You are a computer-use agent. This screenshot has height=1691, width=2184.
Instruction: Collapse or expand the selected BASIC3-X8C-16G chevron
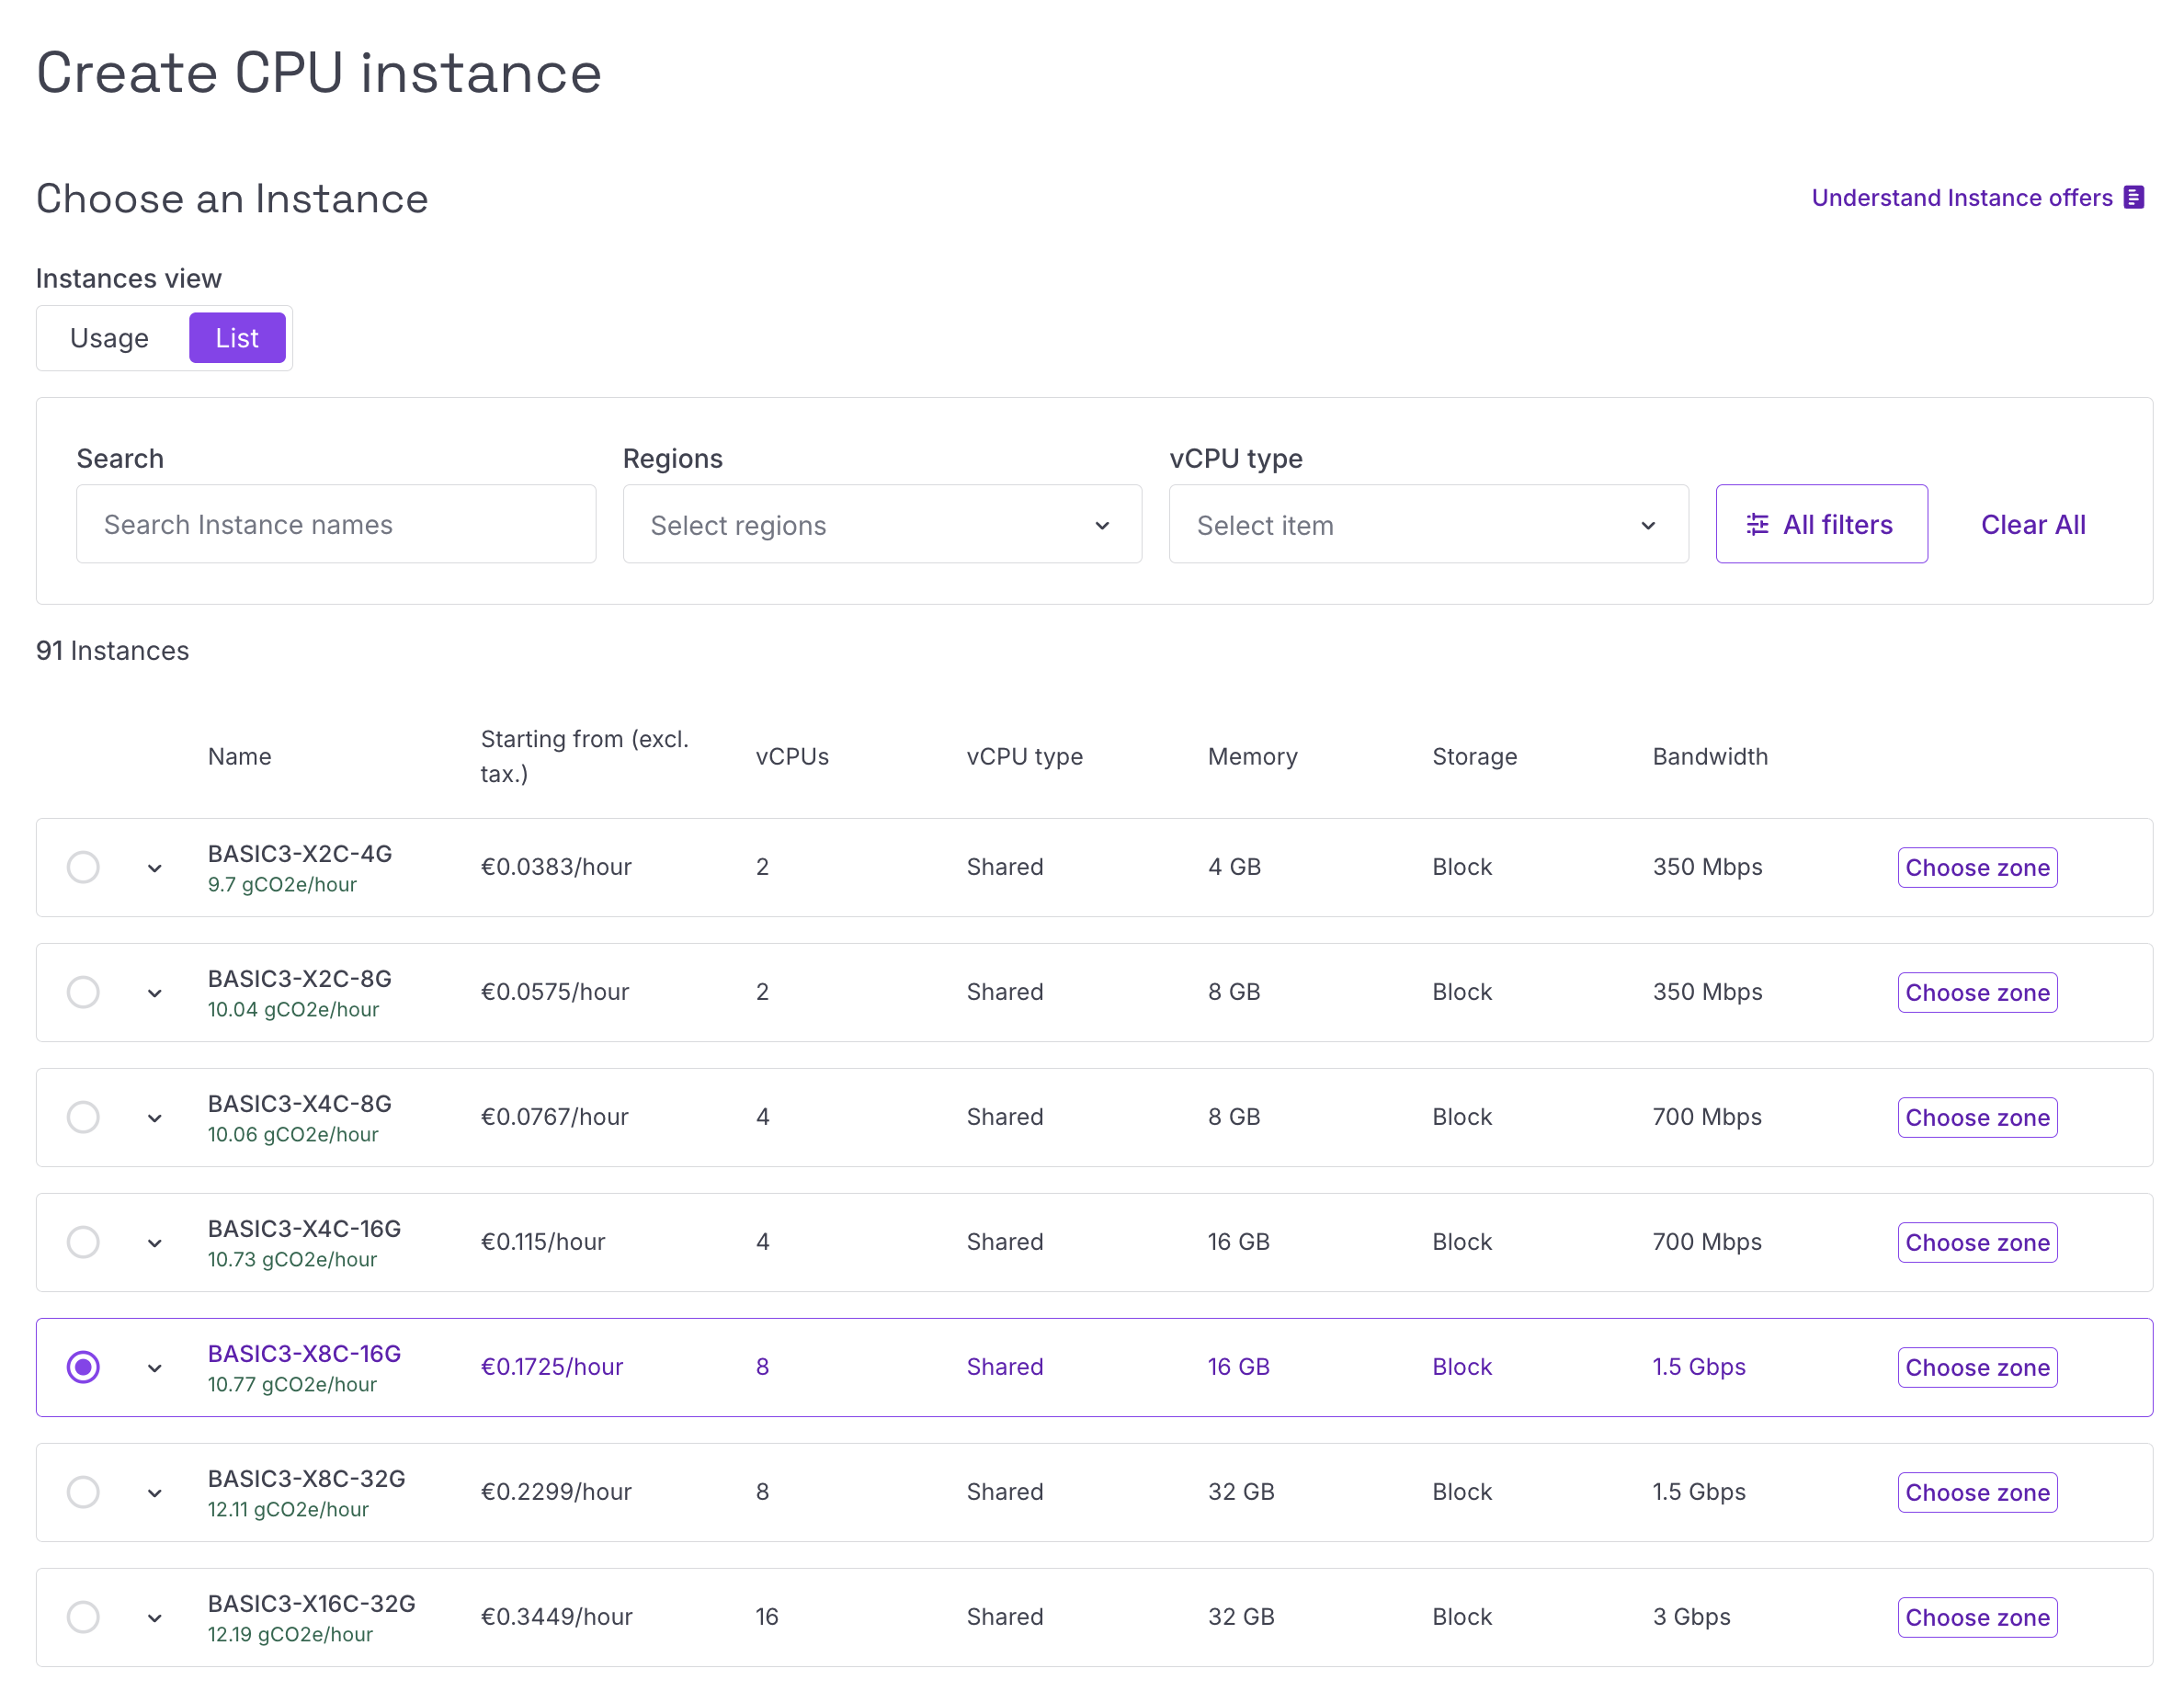tap(155, 1368)
